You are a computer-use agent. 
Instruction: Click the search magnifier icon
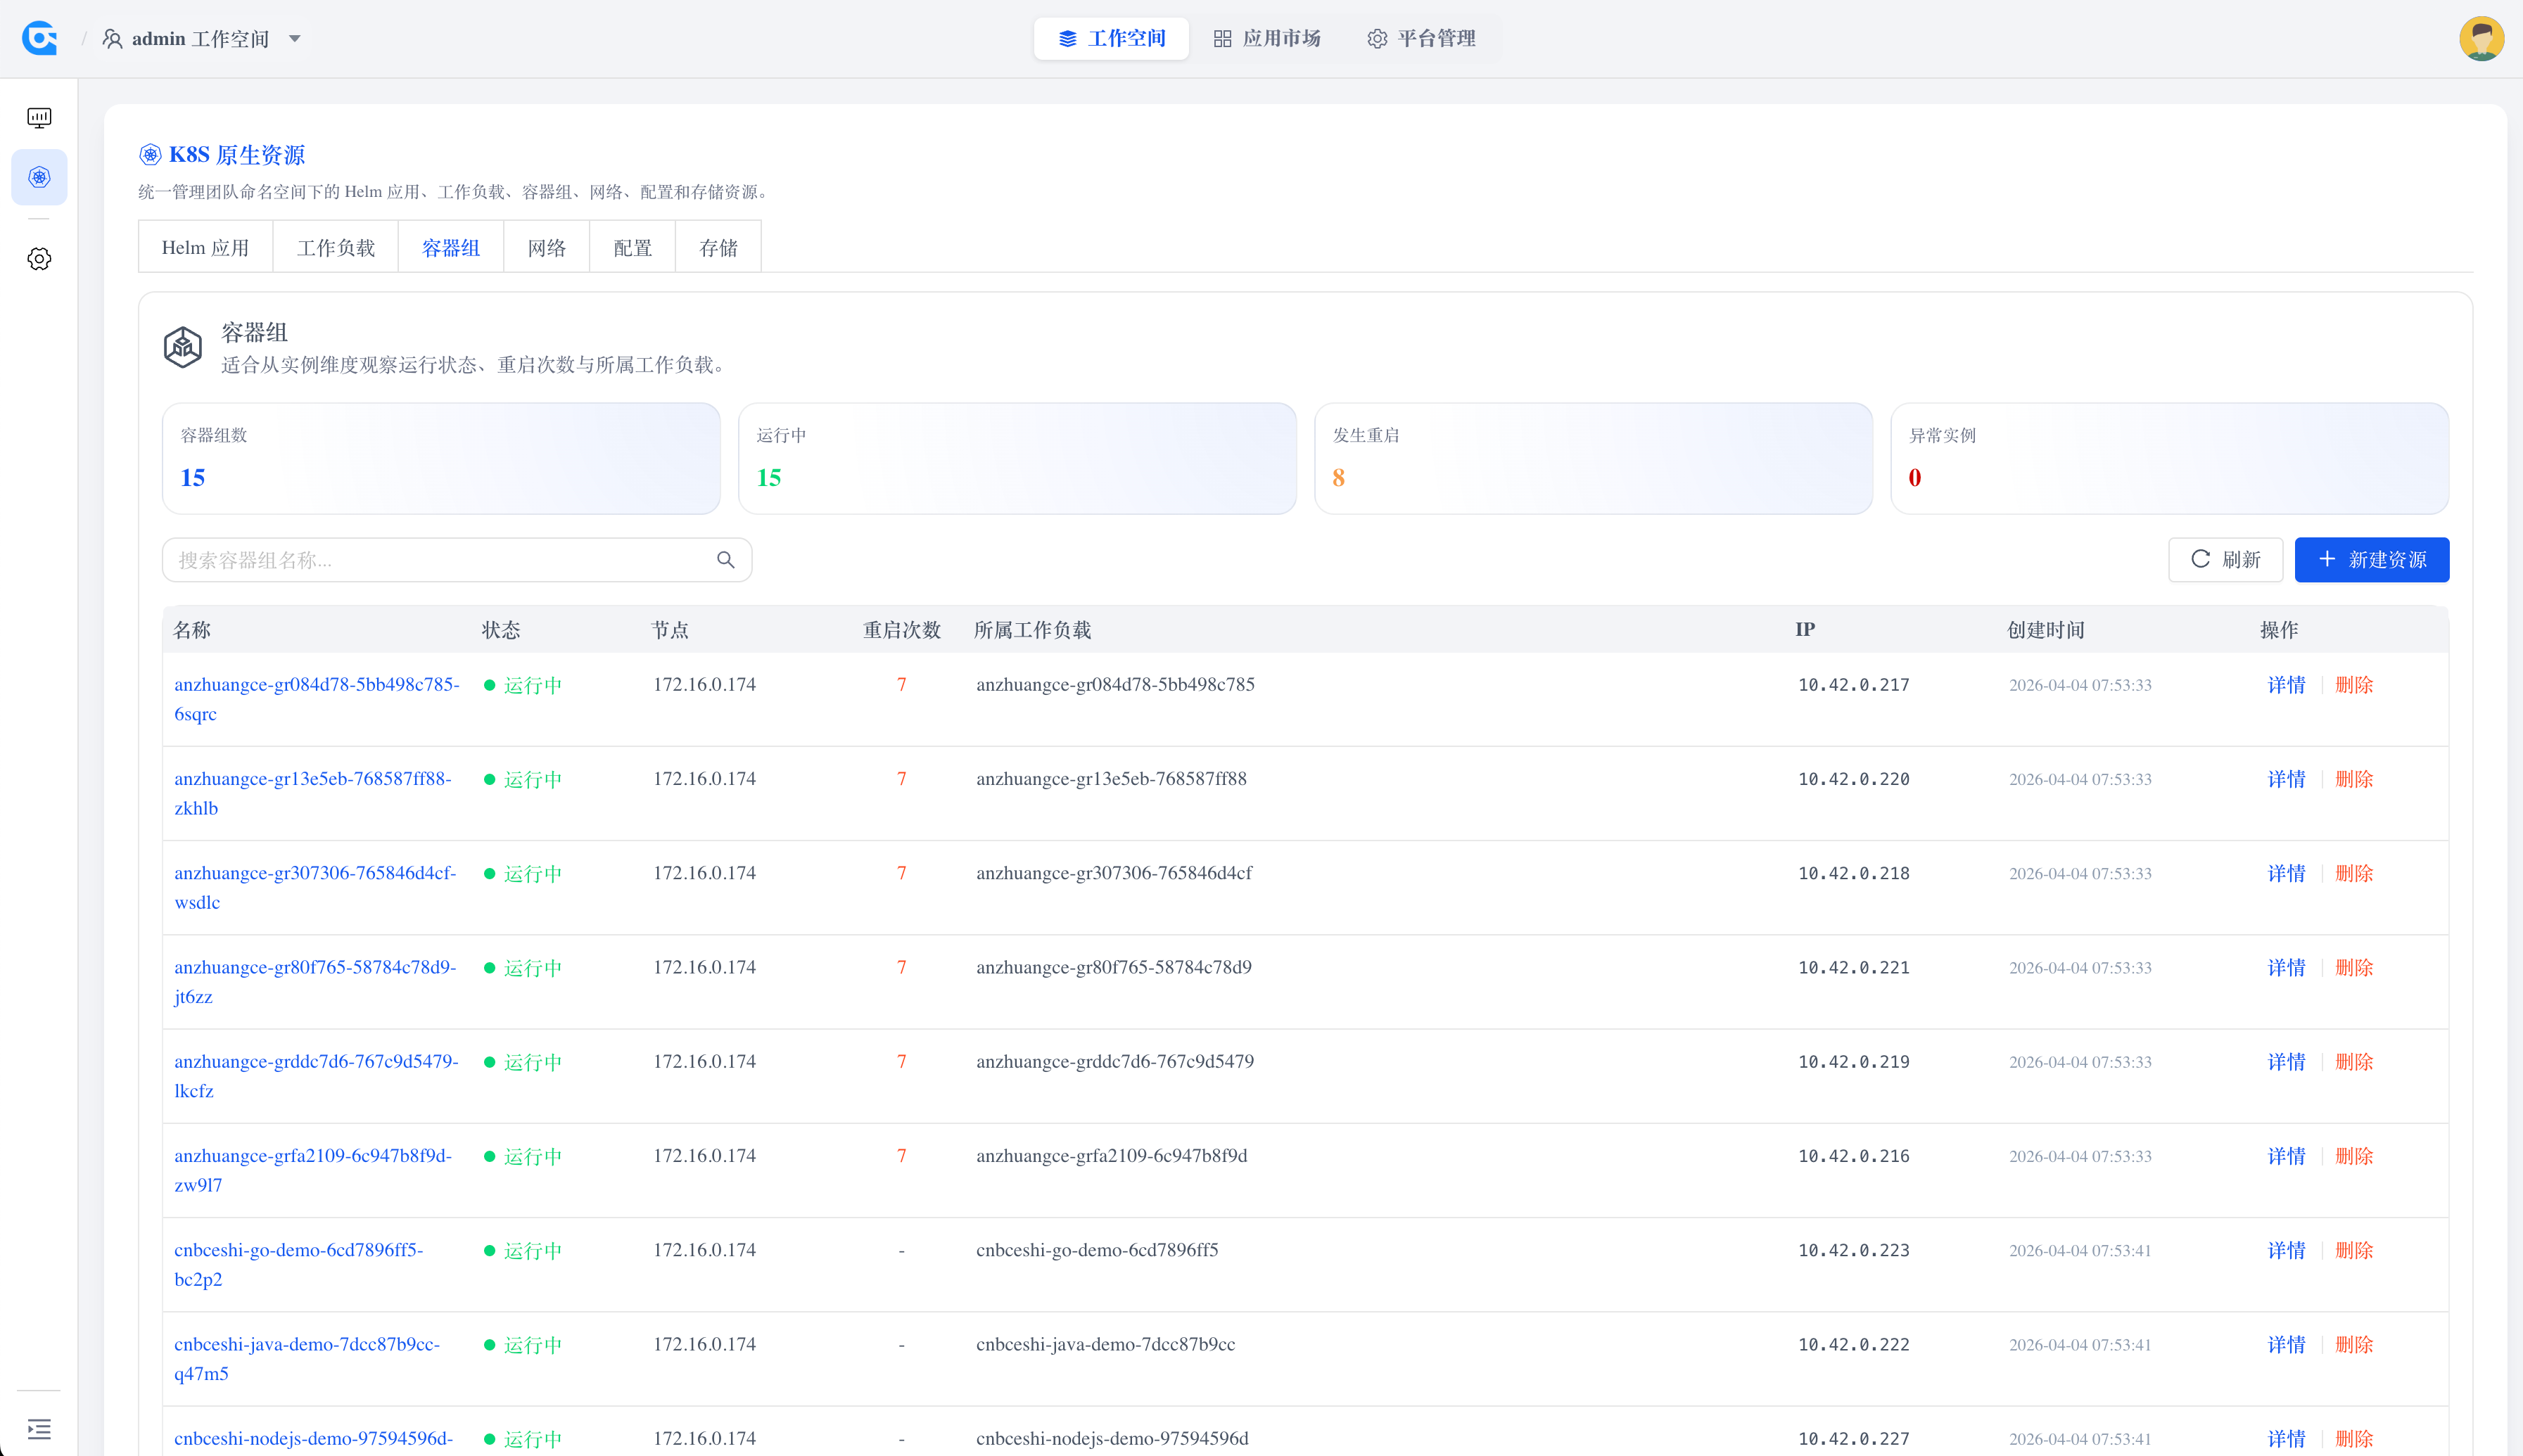pos(725,560)
